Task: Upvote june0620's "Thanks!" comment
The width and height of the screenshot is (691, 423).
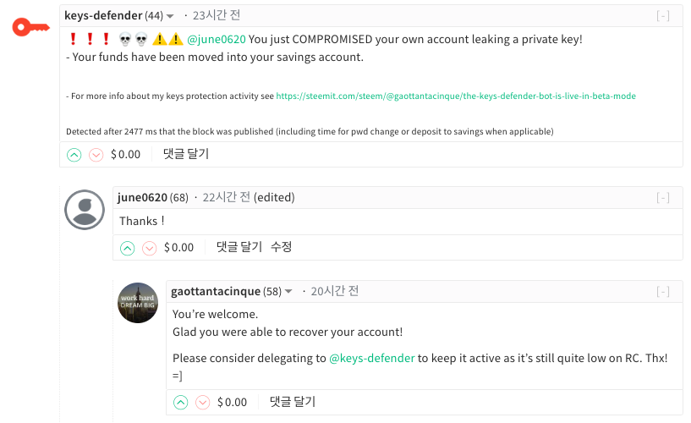Action: click(x=127, y=248)
